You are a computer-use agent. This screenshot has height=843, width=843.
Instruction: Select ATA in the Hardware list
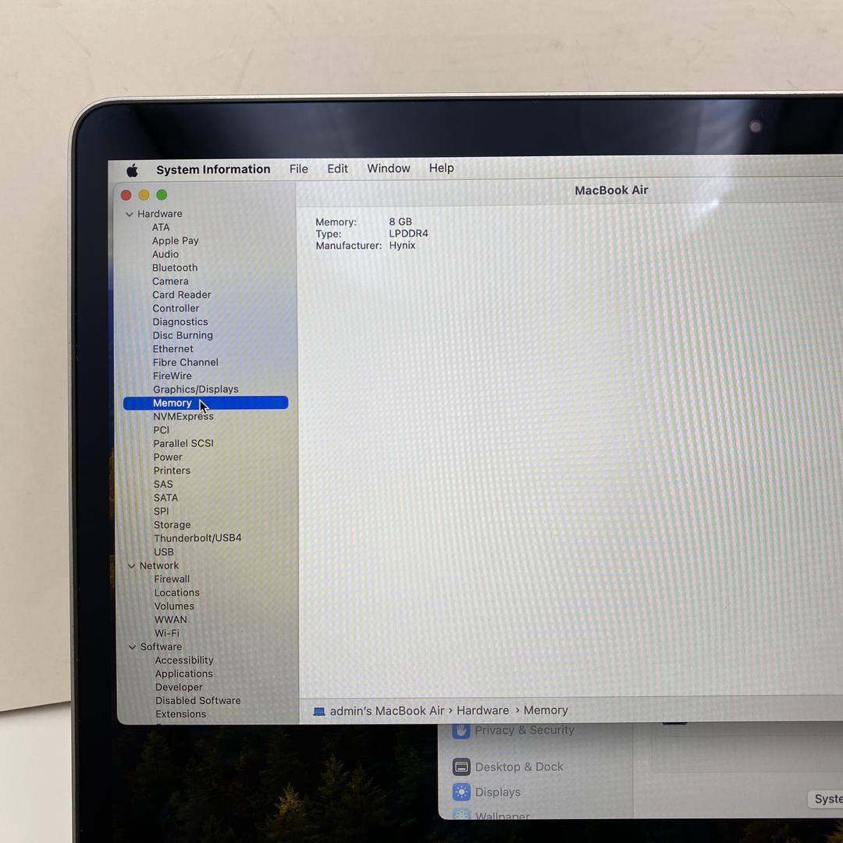(160, 227)
